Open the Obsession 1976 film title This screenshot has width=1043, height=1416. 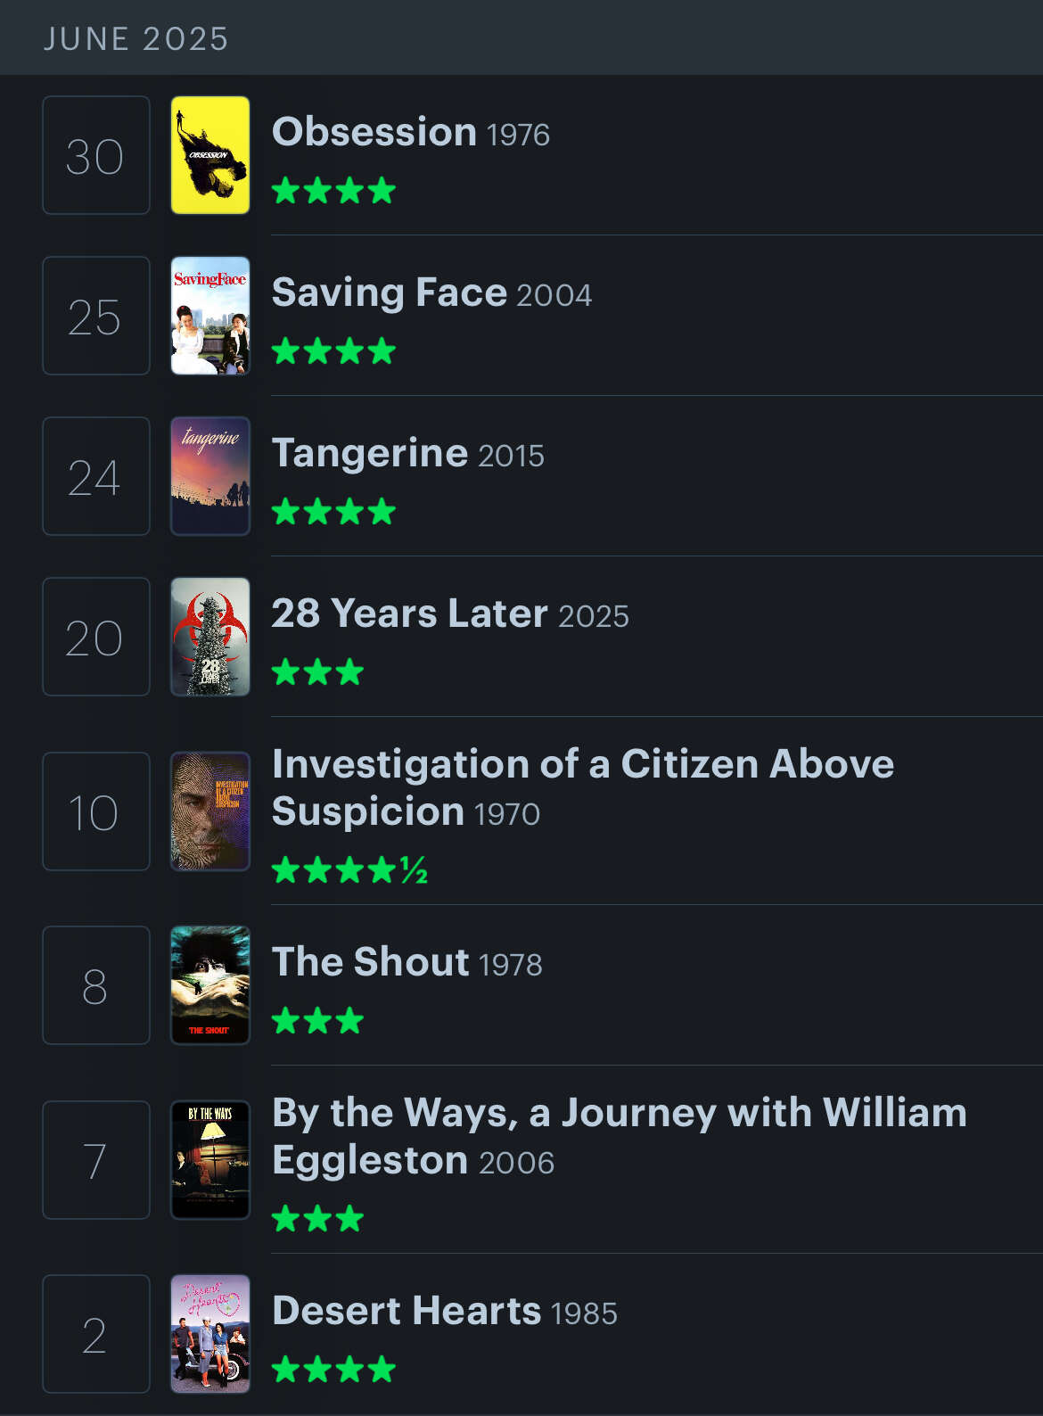point(411,133)
